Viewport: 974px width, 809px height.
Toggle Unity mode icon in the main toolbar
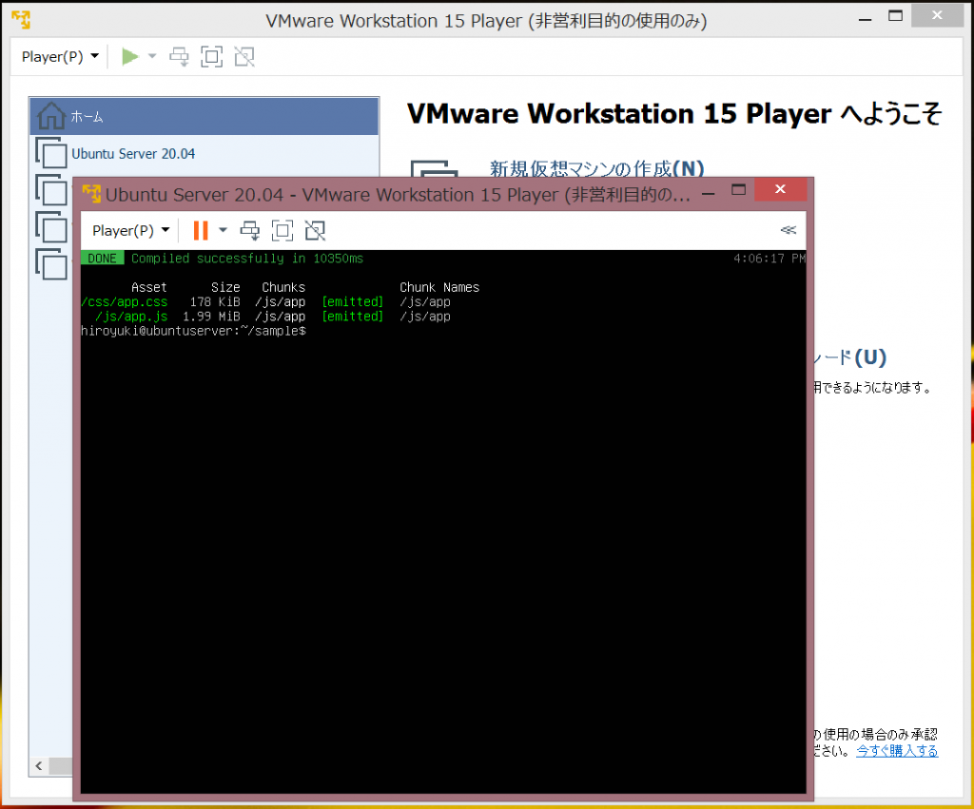(x=244, y=56)
